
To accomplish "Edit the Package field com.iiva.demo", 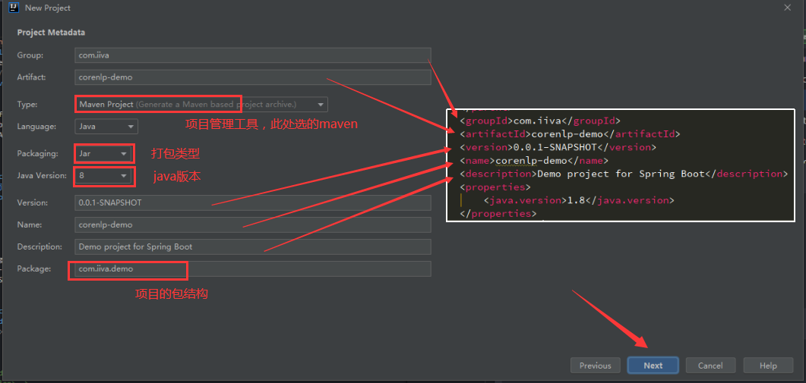I will [252, 269].
